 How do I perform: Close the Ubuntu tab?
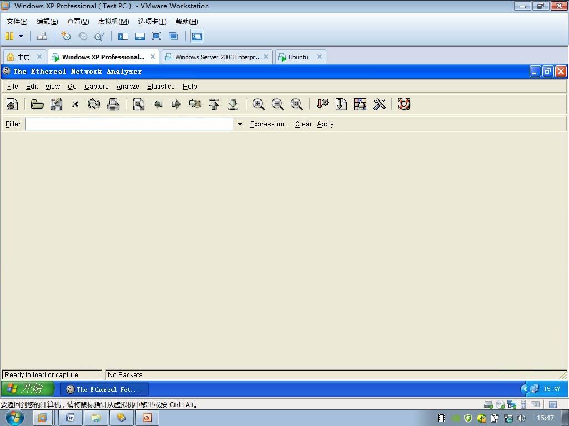click(320, 57)
